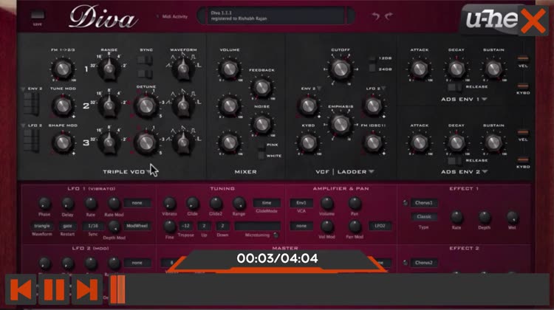Image resolution: width=554 pixels, height=310 pixels.
Task: Toggle upper oscillator Sync switch
Action: click(146, 61)
